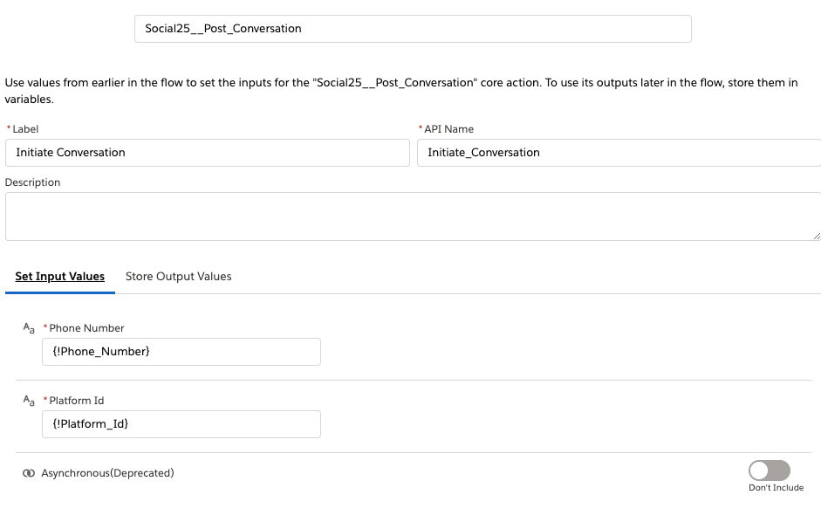Image resolution: width=821 pixels, height=529 pixels.
Task: Open the {!Platform_Id} resource picker field
Action: (x=181, y=424)
